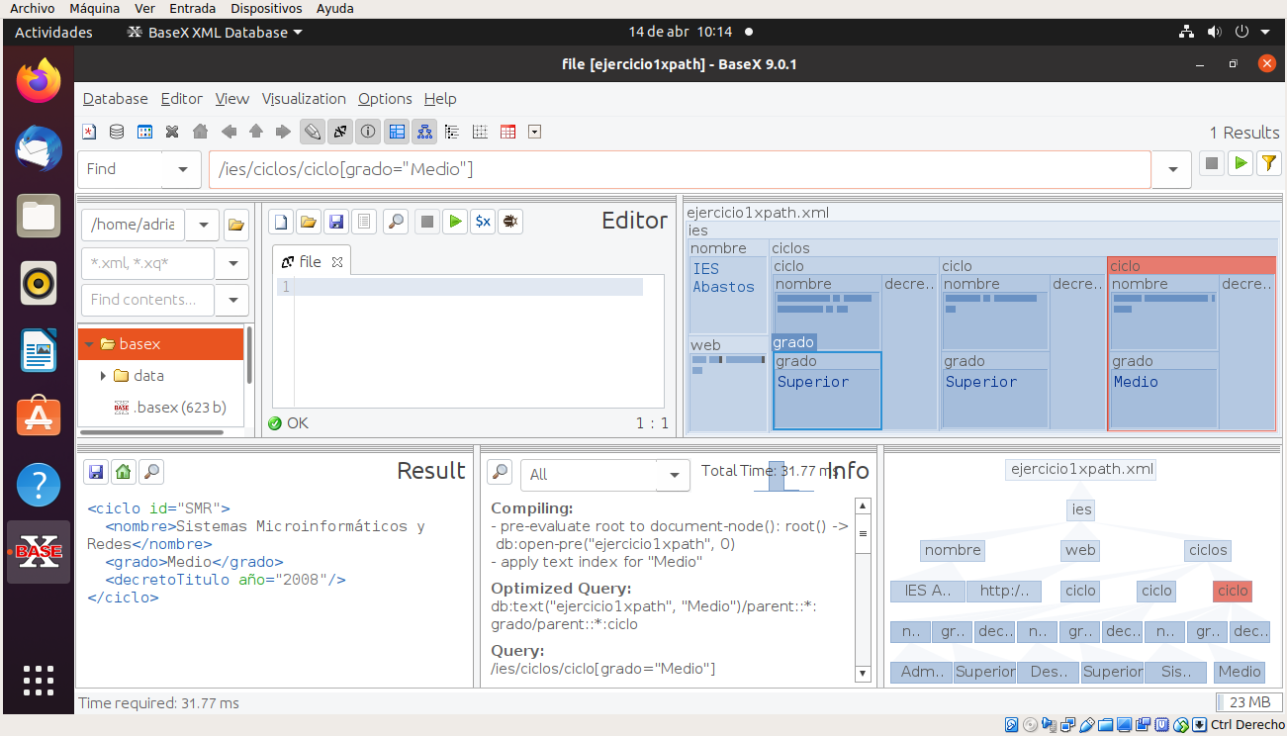Click the ciclos node in the tree view
Screen dimensions: 1287x736
click(x=1208, y=550)
